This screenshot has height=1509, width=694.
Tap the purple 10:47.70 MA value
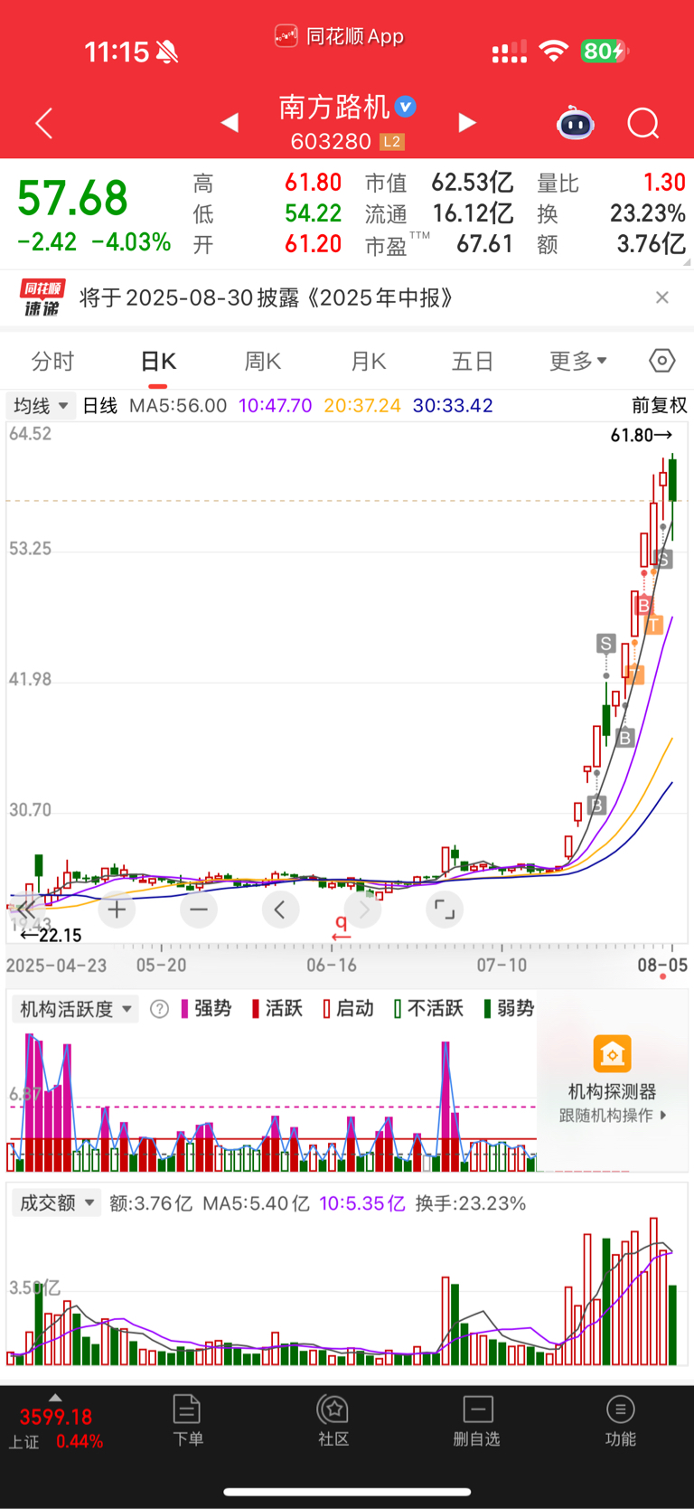(276, 405)
